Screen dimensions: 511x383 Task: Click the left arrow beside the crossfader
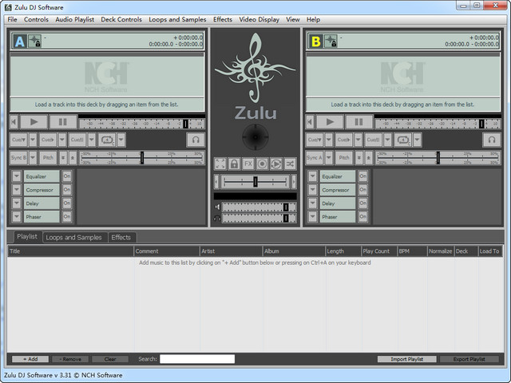click(216, 182)
